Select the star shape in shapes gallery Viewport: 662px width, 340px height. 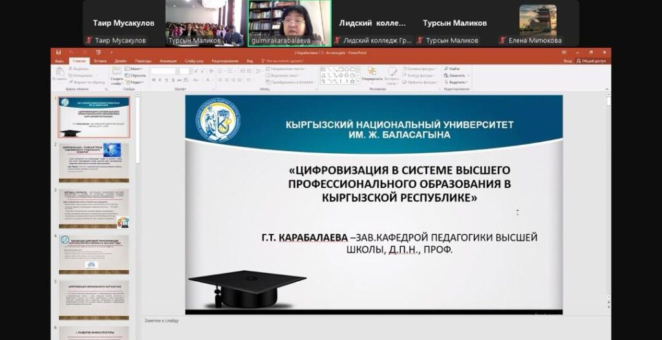tap(352, 81)
